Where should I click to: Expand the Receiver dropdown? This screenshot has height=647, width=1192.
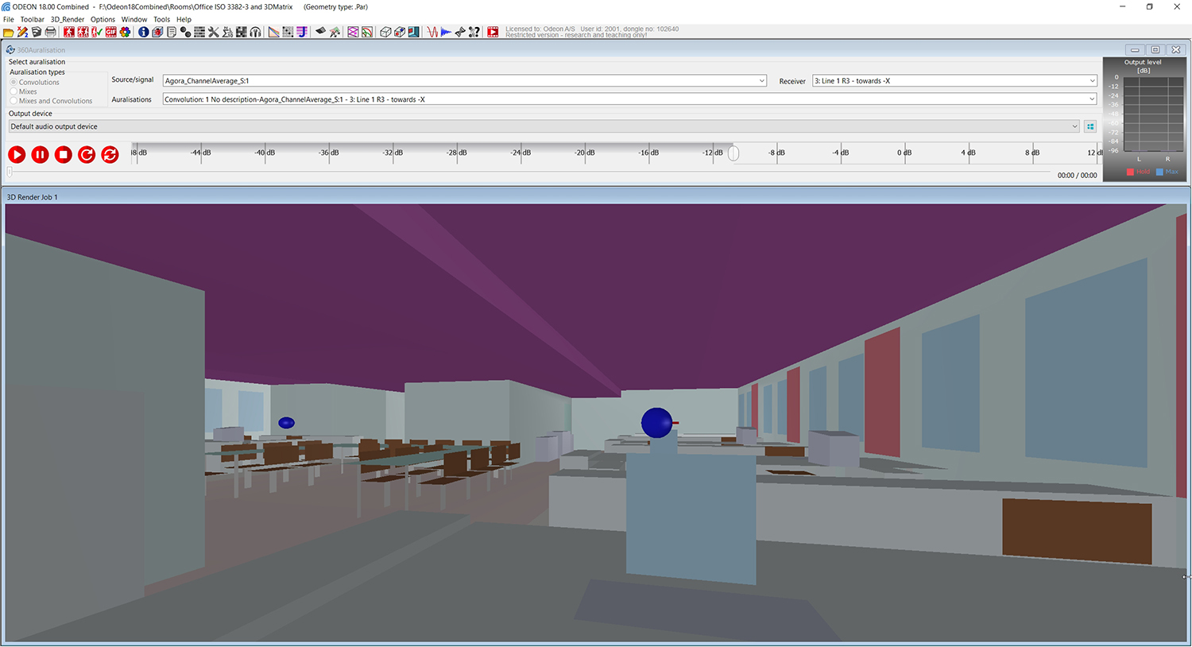1092,80
